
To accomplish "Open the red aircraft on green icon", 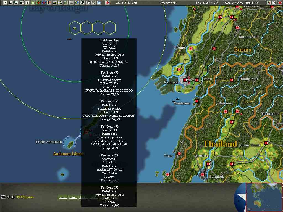I will click(x=38, y=3).
